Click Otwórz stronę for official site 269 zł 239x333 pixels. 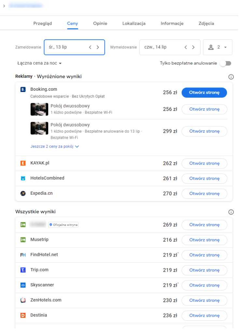coord(204,225)
